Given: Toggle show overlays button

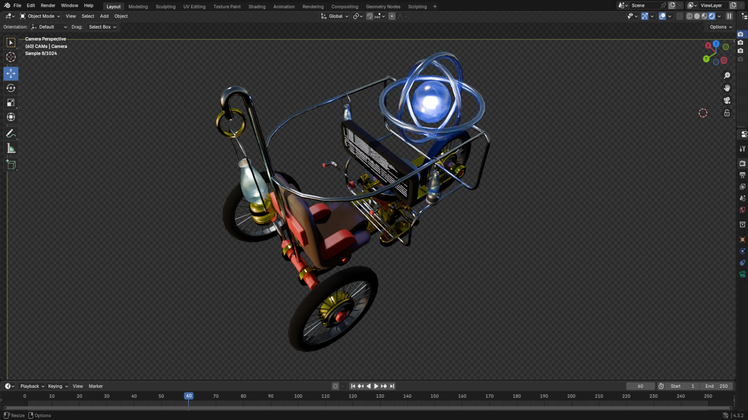Looking at the screenshot, I should coord(662,16).
